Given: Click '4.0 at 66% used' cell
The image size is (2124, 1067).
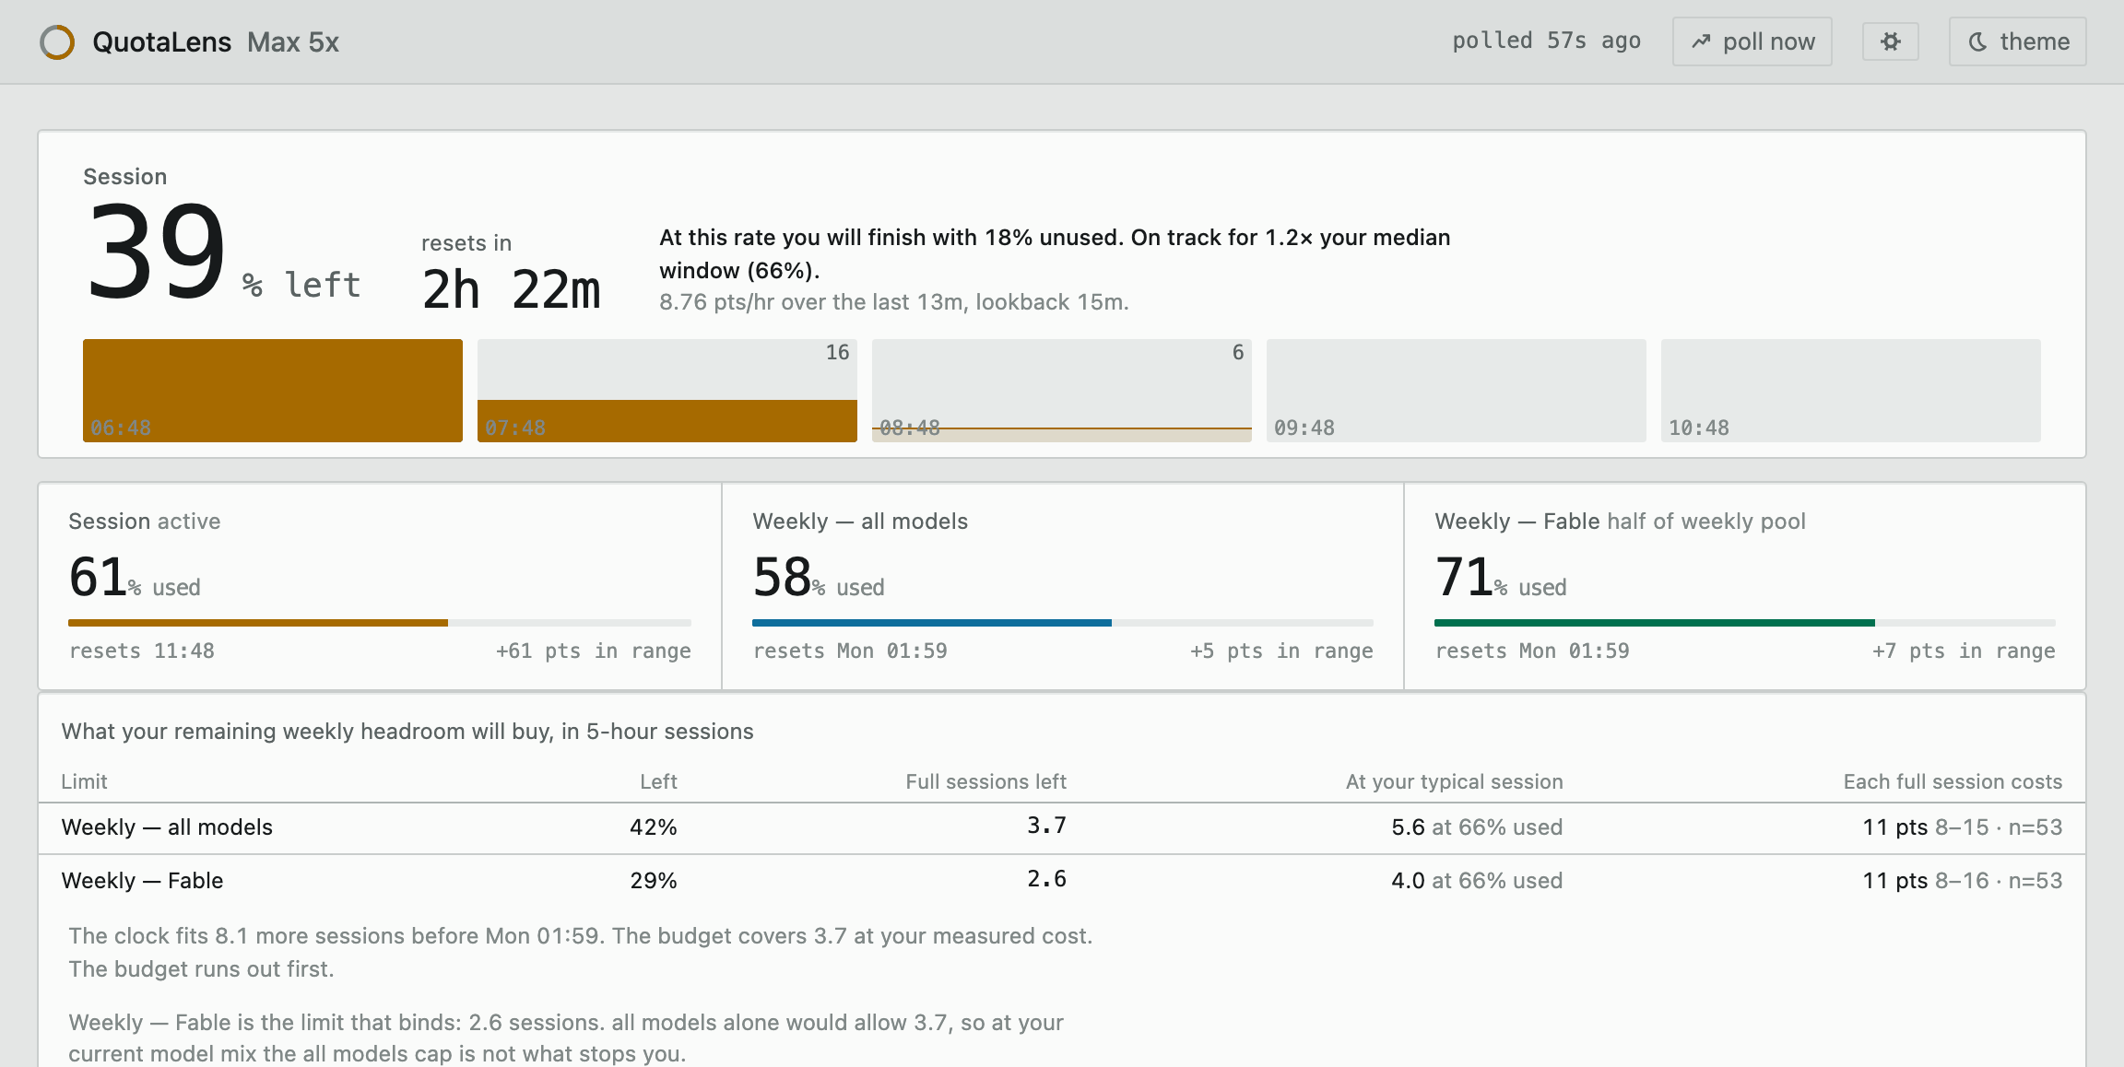Looking at the screenshot, I should (x=1477, y=881).
